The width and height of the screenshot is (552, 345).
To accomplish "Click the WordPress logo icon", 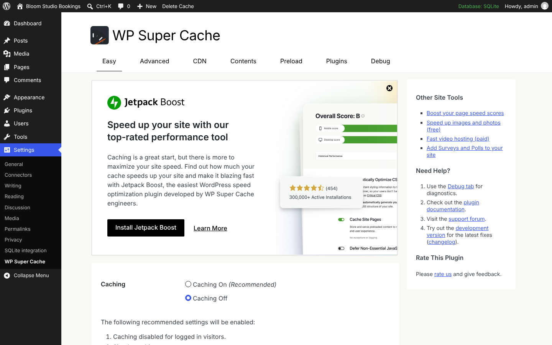I will tap(7, 6).
